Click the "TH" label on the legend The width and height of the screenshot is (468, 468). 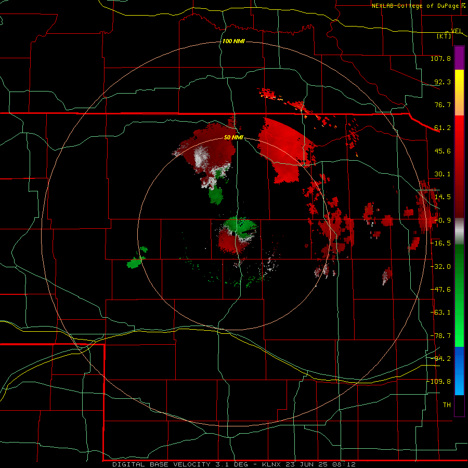tap(447, 405)
